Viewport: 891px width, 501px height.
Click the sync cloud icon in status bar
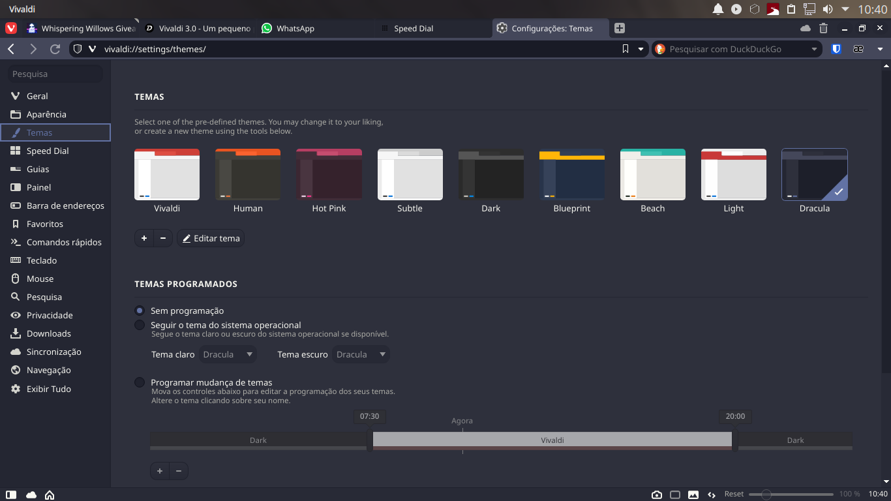pyautogui.click(x=31, y=494)
